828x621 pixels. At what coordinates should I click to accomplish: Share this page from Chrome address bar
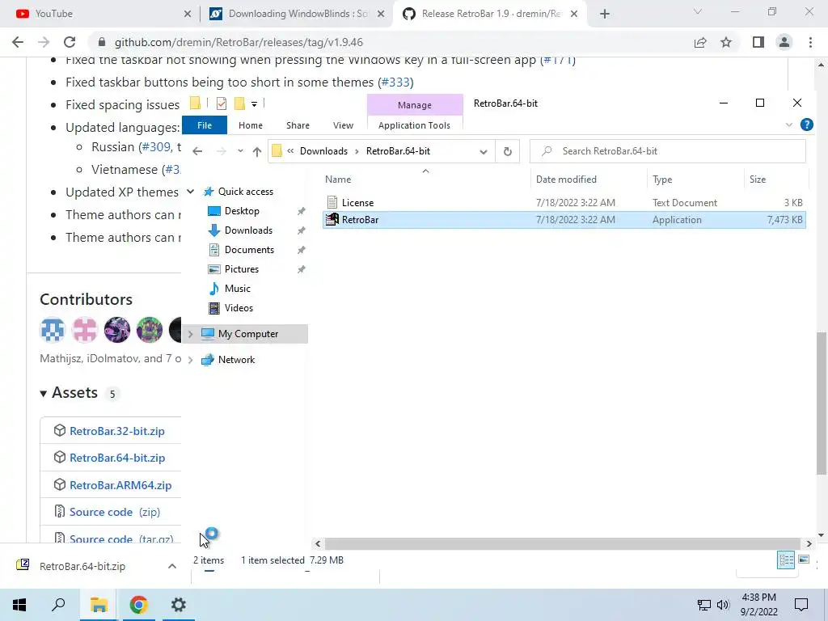(x=700, y=42)
